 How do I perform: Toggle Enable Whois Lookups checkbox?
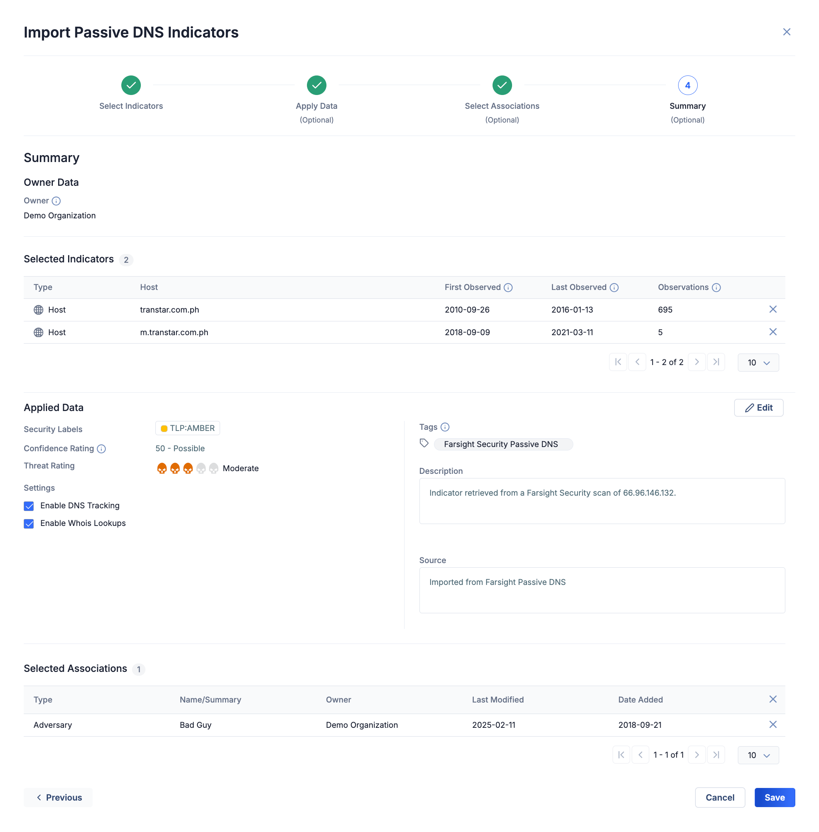28,523
